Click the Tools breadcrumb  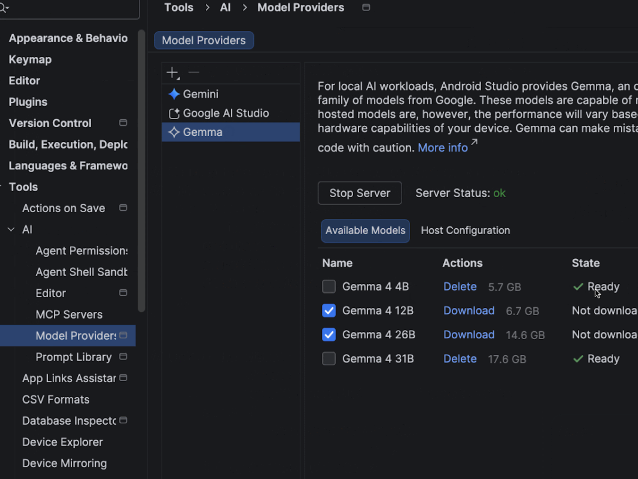pyautogui.click(x=179, y=8)
